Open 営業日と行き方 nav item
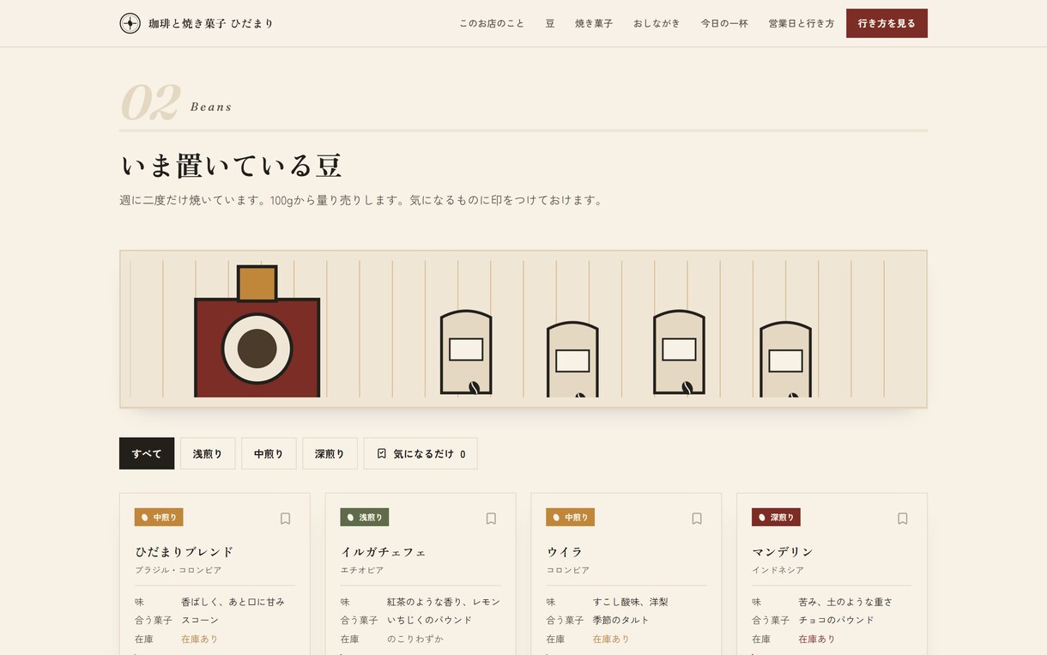This screenshot has height=655, width=1047. [802, 23]
